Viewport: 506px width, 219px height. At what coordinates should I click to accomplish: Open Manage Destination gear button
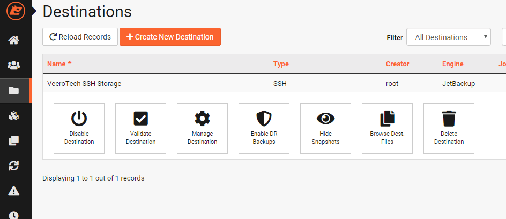point(202,129)
